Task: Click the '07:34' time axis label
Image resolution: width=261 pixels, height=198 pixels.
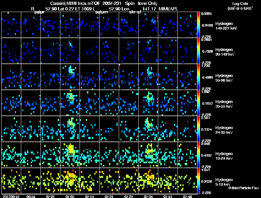Action: click(x=148, y=196)
